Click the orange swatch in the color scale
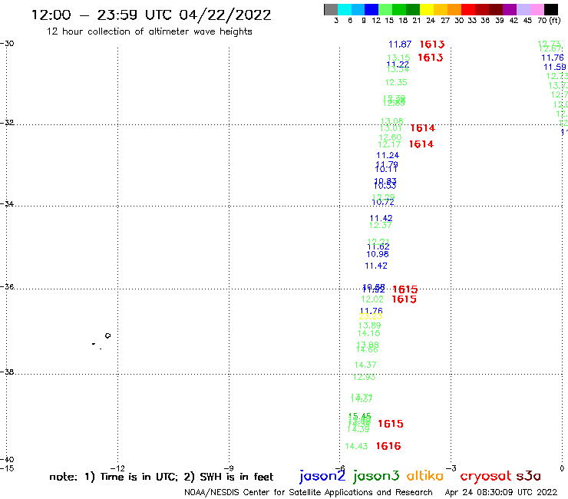 (x=454, y=9)
